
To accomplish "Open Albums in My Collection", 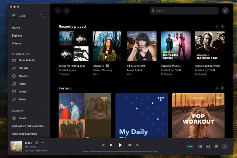I will tap(20, 76).
